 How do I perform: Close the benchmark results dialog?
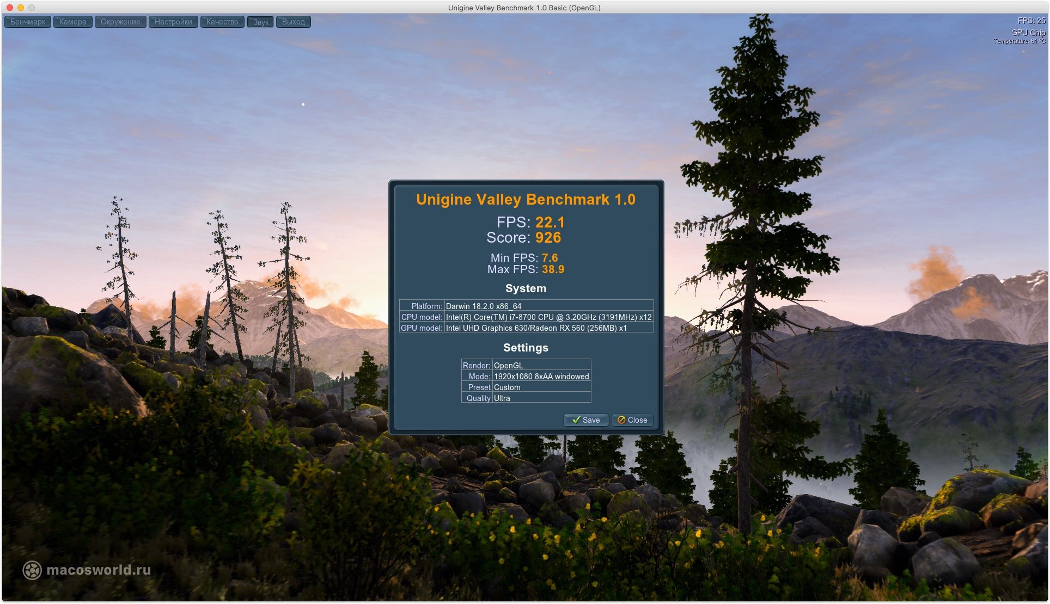click(632, 420)
